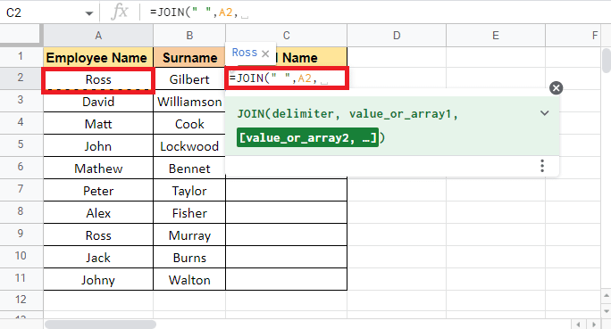Click the Surname header cell
611x329 pixels.
(x=189, y=58)
